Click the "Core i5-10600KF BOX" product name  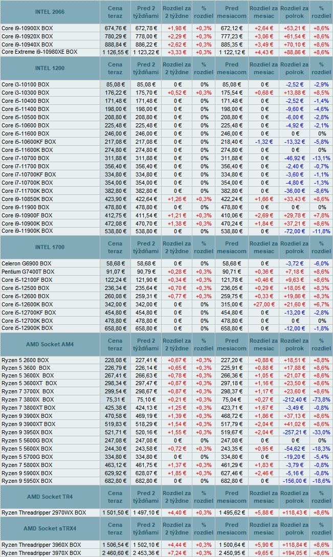tap(29, 142)
